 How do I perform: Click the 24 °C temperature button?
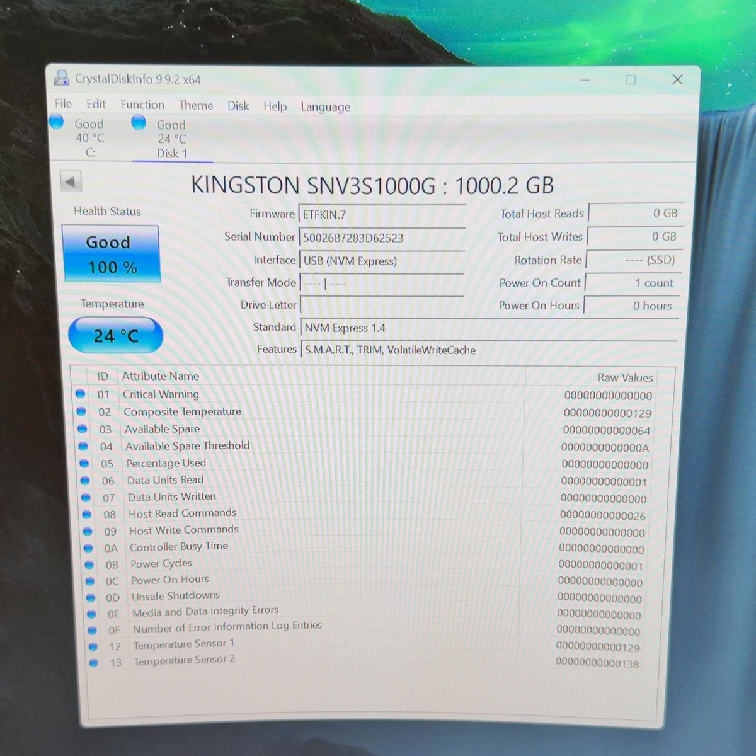[x=115, y=335]
